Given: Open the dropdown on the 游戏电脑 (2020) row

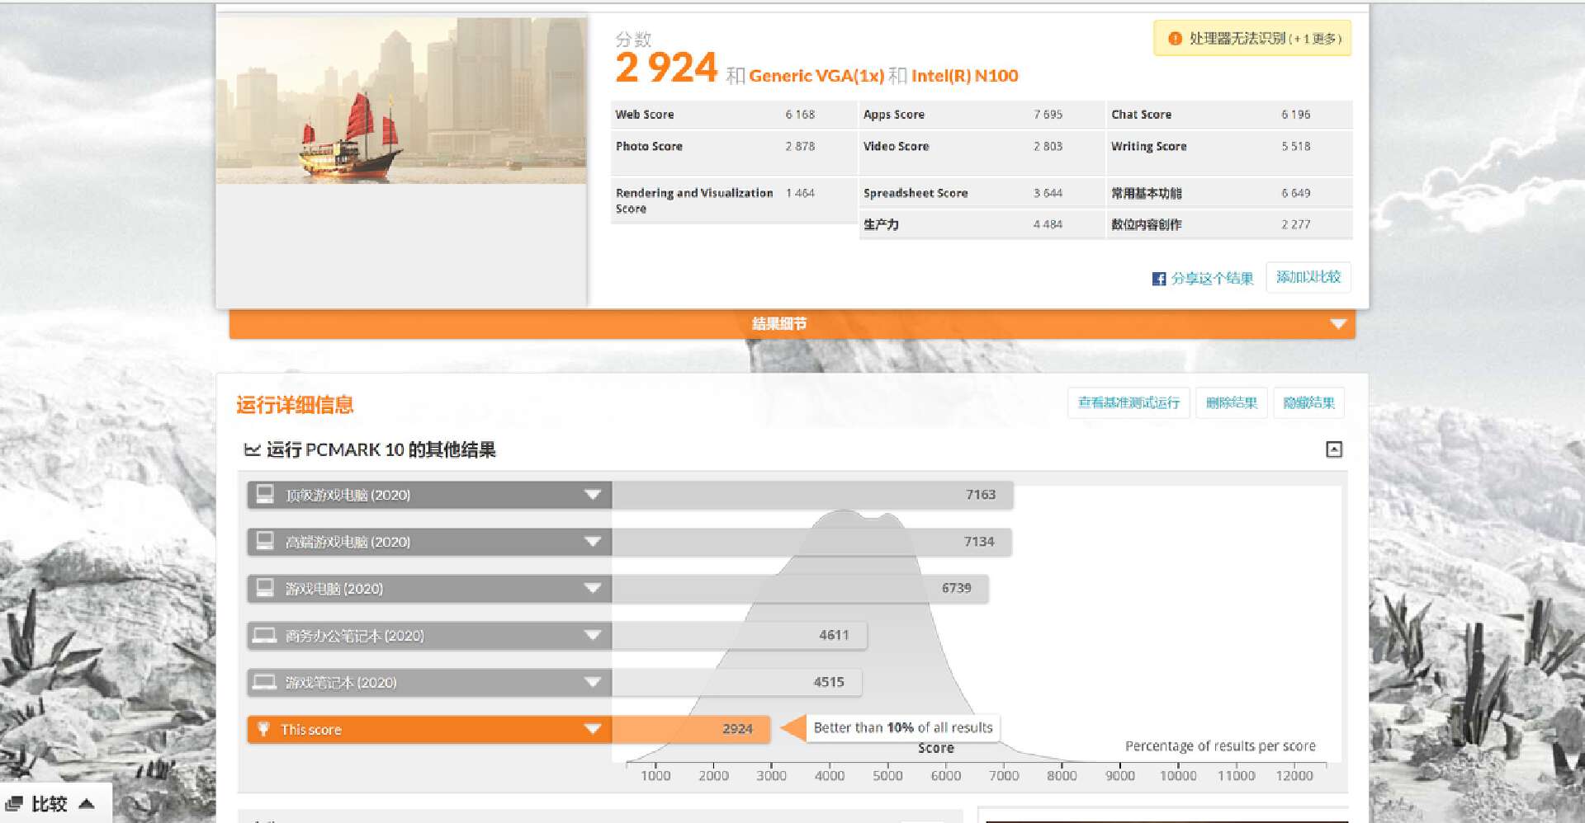Looking at the screenshot, I should (x=591, y=588).
